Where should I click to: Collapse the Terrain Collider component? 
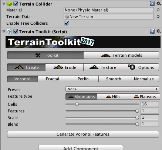point(4,4)
